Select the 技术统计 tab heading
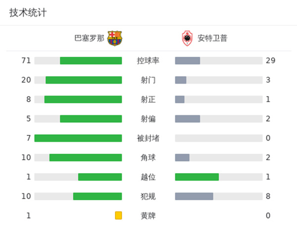297x227 pixels. [28, 13]
